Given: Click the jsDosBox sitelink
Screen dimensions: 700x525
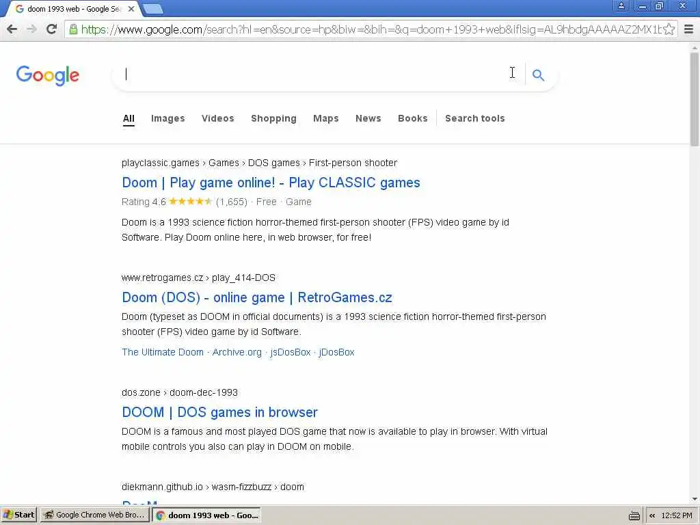Looking at the screenshot, I should click(290, 352).
